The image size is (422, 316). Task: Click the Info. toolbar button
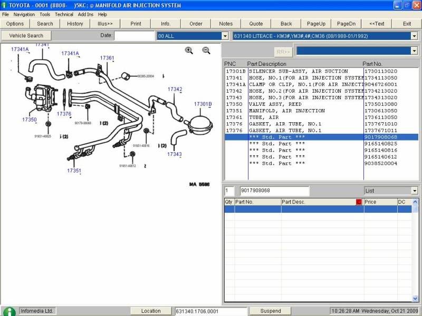pyautogui.click(x=166, y=24)
